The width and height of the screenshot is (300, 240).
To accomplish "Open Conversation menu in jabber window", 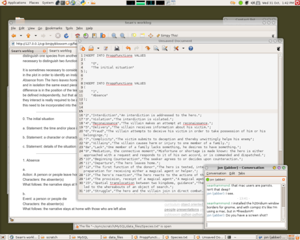I will pyautogui.click(x=217, y=173).
